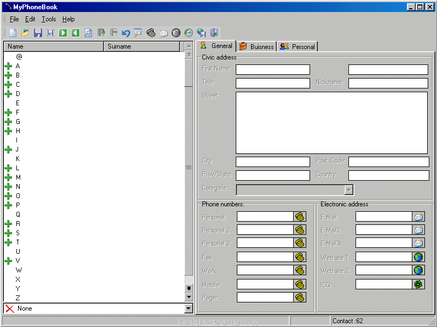Click into the First Name field
The image size is (437, 327).
[x=272, y=69]
